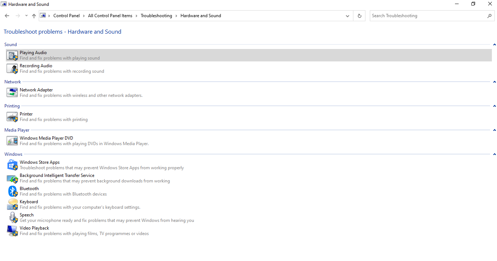Click the Media Player section header

click(17, 130)
